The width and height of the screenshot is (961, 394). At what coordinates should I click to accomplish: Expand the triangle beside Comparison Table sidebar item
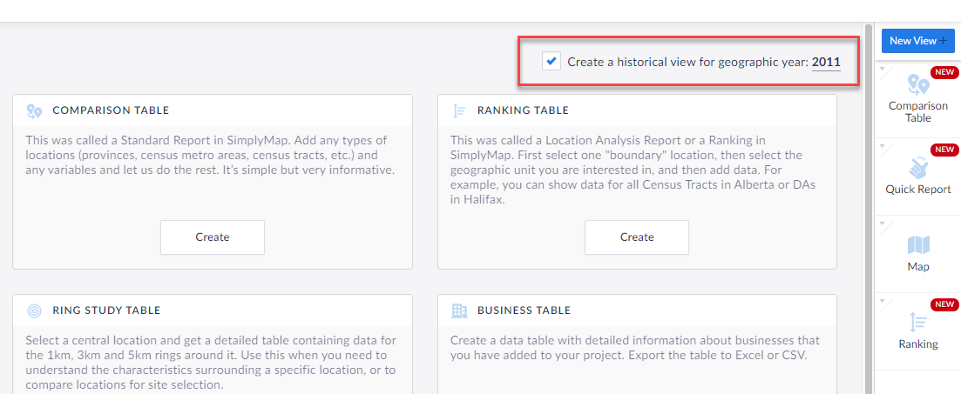coord(883,69)
